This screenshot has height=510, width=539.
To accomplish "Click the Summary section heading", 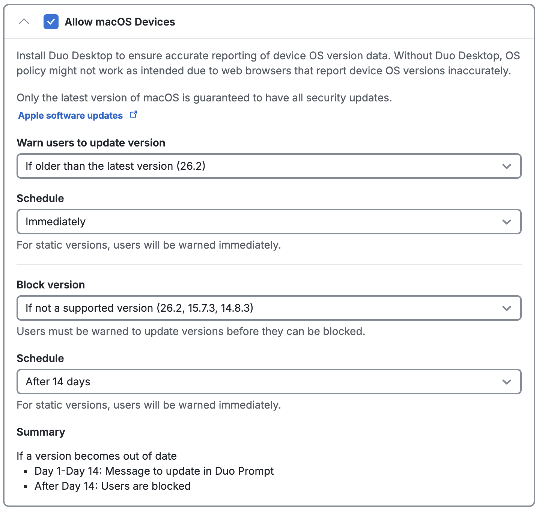I will pyautogui.click(x=41, y=432).
